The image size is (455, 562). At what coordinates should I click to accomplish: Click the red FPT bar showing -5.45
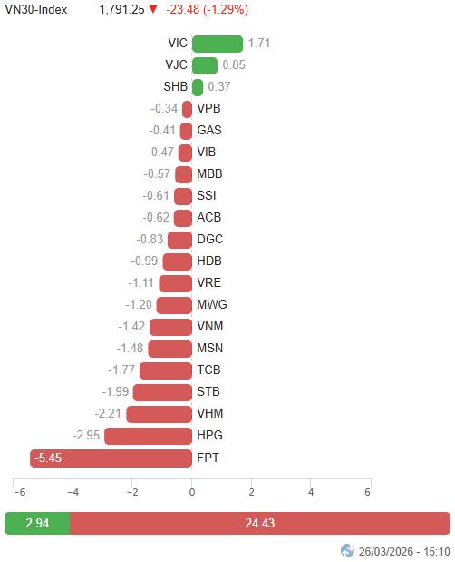tap(111, 458)
